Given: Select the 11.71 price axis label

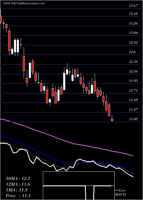Looking at the screenshot, I should (133, 91).
